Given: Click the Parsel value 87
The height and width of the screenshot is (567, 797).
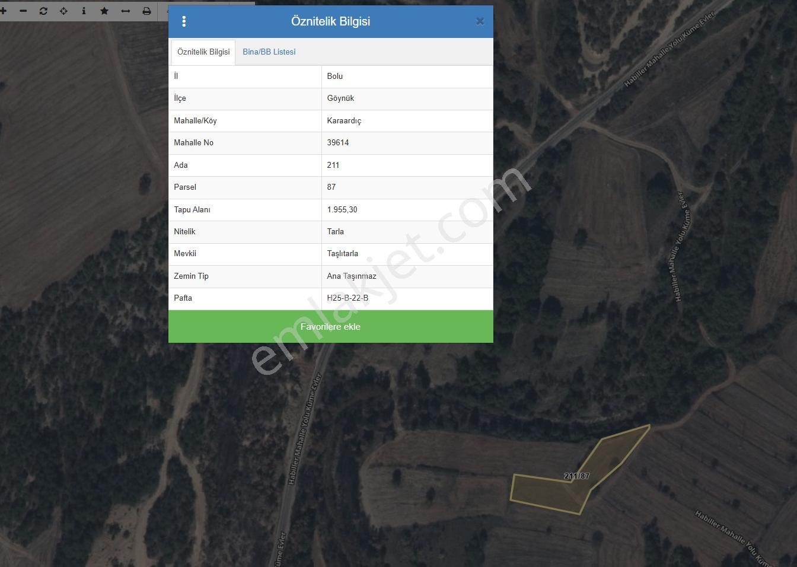Looking at the screenshot, I should (x=331, y=187).
